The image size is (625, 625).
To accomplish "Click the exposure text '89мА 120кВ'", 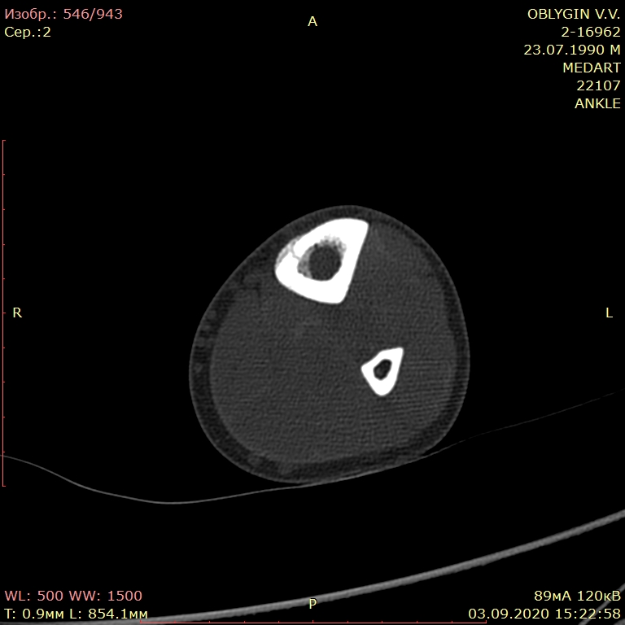I will tap(577, 596).
